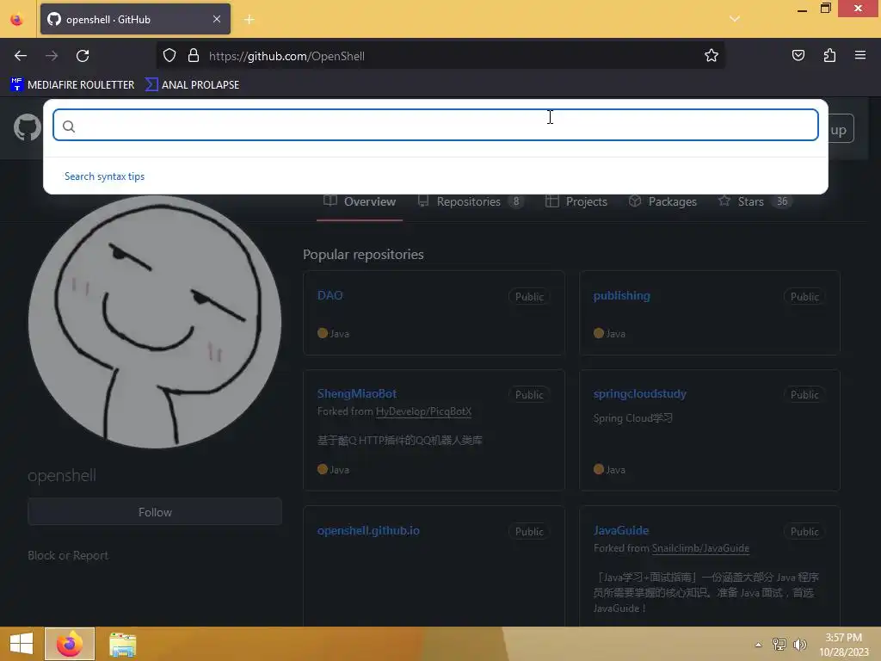Open the Search syntax tips link
Viewport: 881px width, 661px height.
click(104, 176)
